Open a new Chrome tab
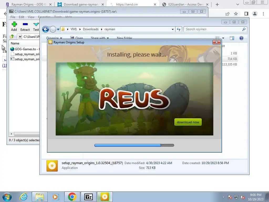Viewport: 269px width, 202px height. [217, 4]
